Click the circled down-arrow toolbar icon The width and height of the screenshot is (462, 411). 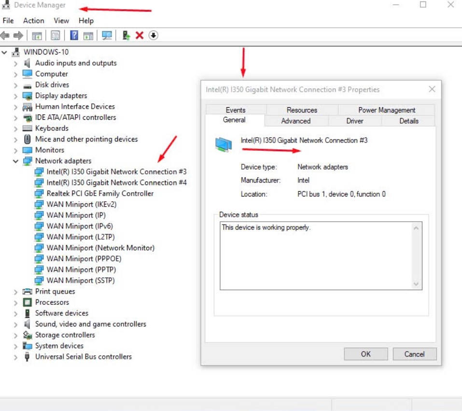[x=153, y=35]
